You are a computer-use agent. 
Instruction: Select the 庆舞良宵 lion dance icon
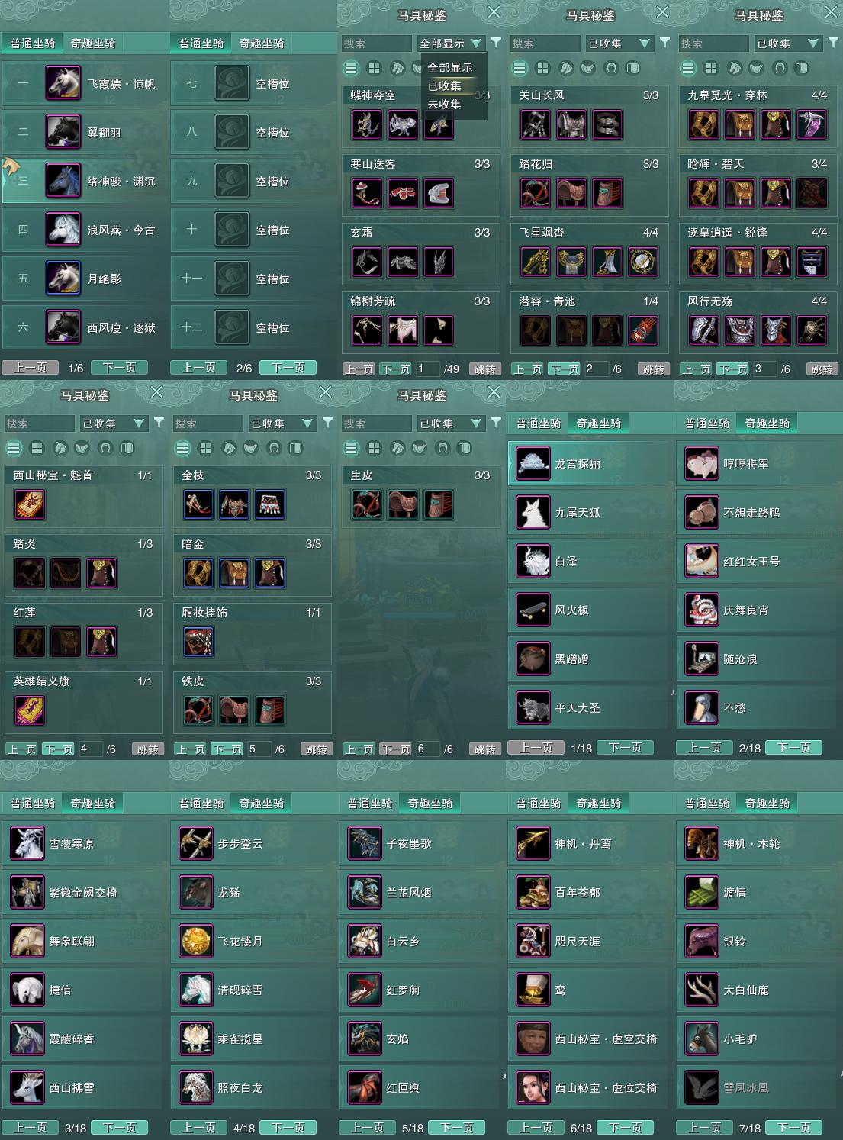(x=702, y=610)
